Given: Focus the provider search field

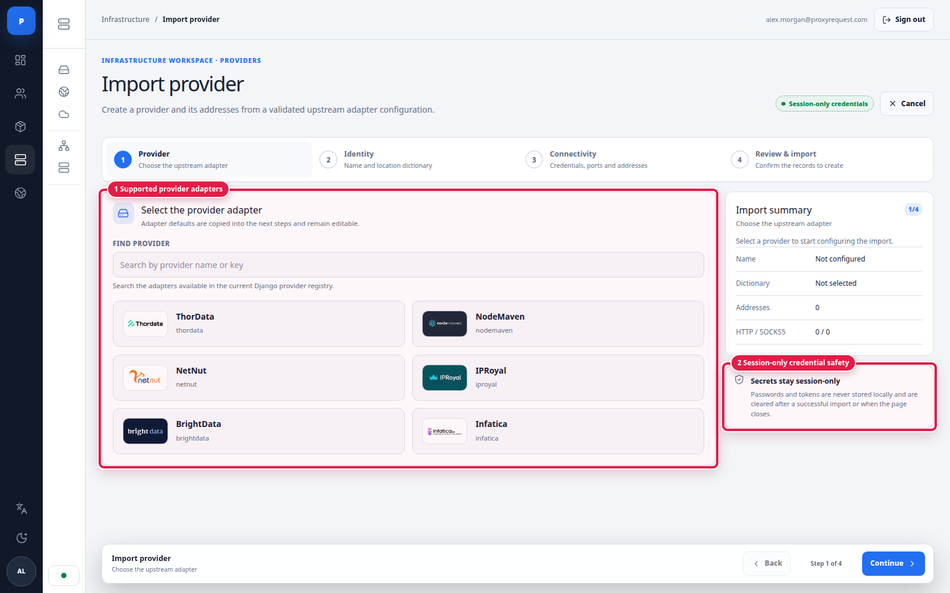Looking at the screenshot, I should (408, 265).
